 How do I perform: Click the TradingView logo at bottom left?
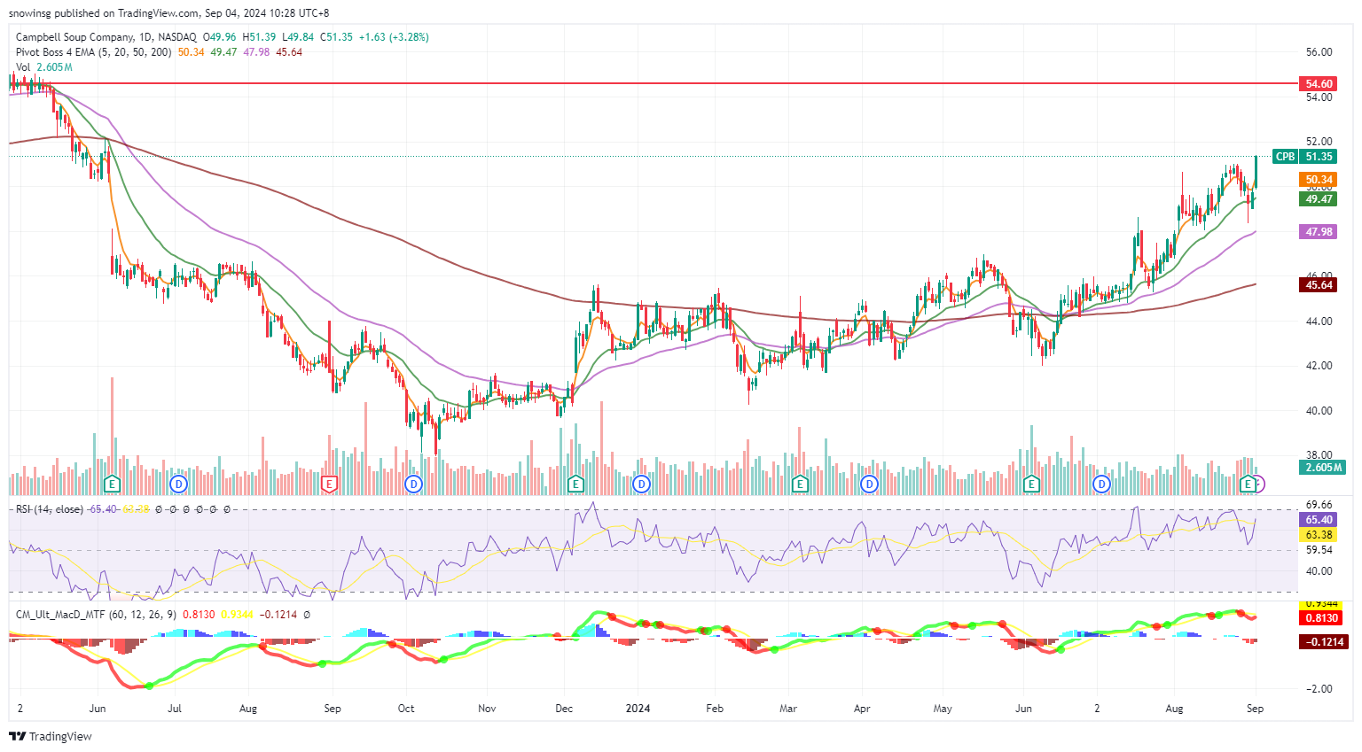click(51, 736)
